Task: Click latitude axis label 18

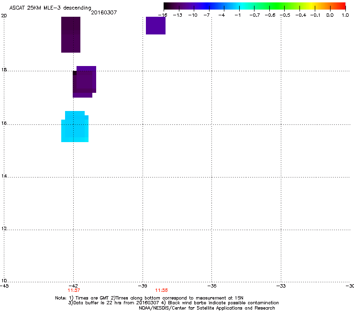Action: click(x=4, y=69)
